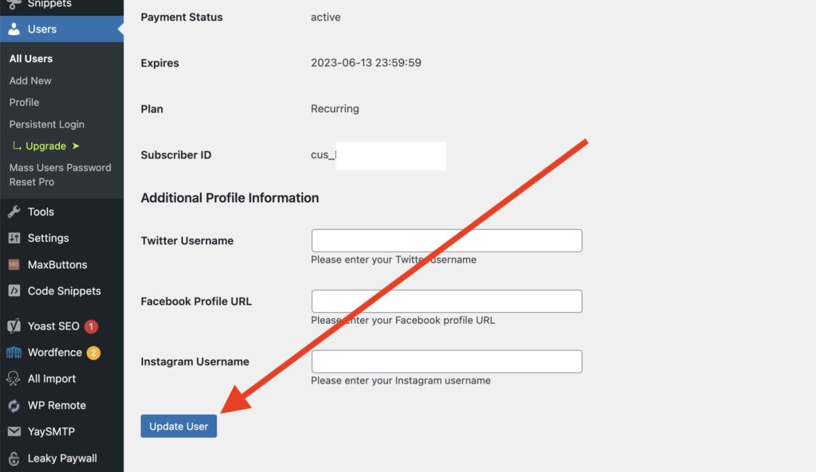Click into the Facebook Profile URL field
This screenshot has width=816, height=472.
click(x=446, y=301)
